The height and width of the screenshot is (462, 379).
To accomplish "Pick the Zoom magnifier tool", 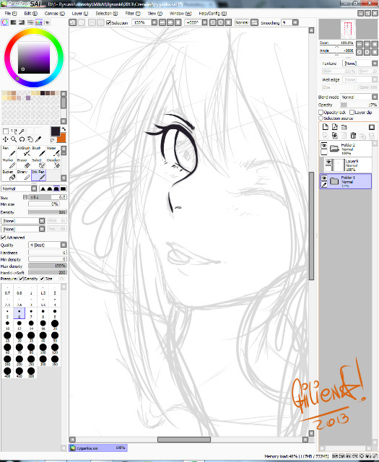I will 14,139.
